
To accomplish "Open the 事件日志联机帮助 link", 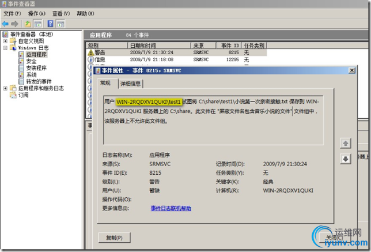I will pos(171,208).
